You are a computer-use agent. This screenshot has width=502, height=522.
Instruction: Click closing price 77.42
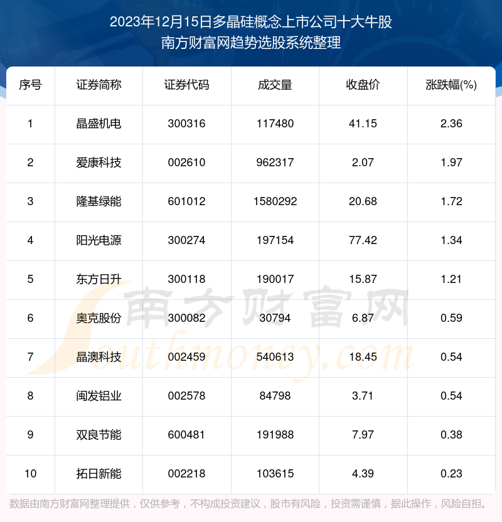click(363, 240)
